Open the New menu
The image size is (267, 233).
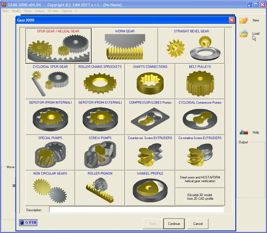[x=5, y=11]
